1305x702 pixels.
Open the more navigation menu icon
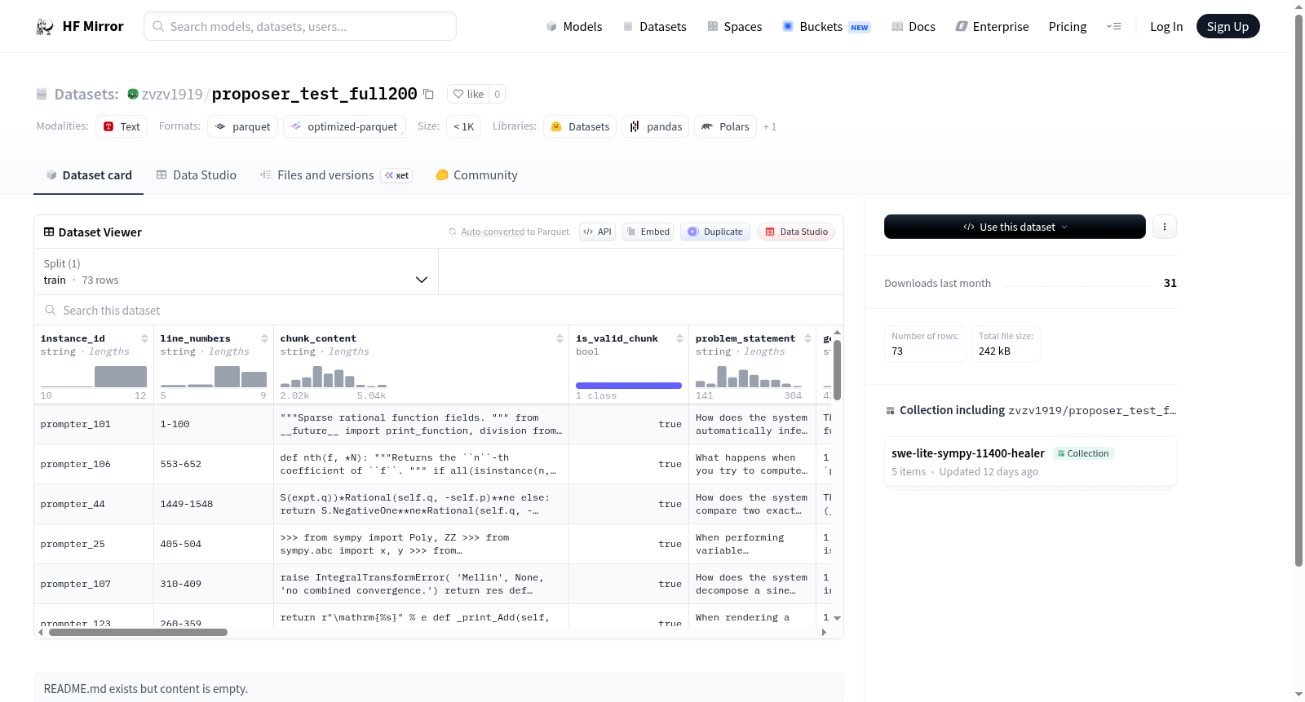[x=1113, y=26]
